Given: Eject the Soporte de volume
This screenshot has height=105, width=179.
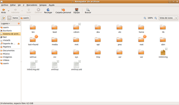Looking at the screenshot, I should click(x=19, y=43).
